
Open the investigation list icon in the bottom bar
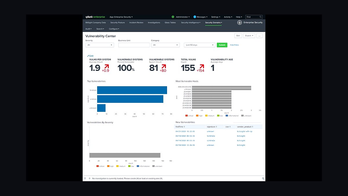pos(85,178)
